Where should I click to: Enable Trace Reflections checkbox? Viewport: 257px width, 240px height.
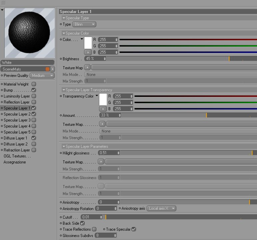point(94,229)
